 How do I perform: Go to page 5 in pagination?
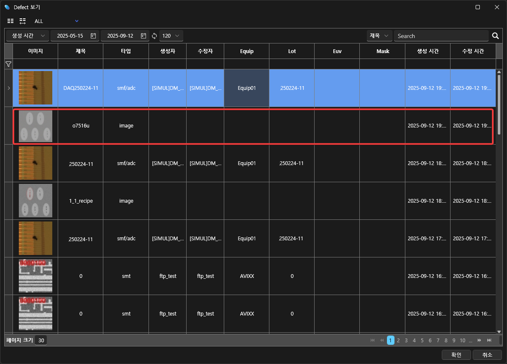pyautogui.click(x=422, y=341)
